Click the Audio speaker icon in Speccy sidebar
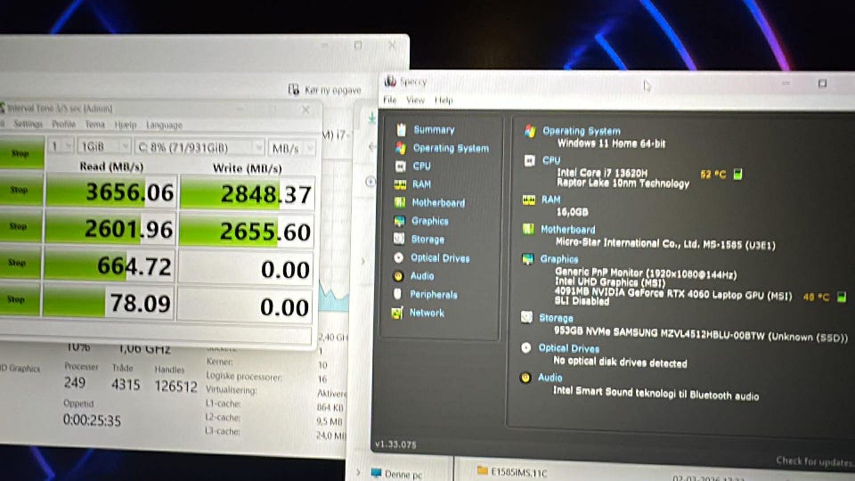Image resolution: width=855 pixels, height=481 pixels. [x=399, y=276]
